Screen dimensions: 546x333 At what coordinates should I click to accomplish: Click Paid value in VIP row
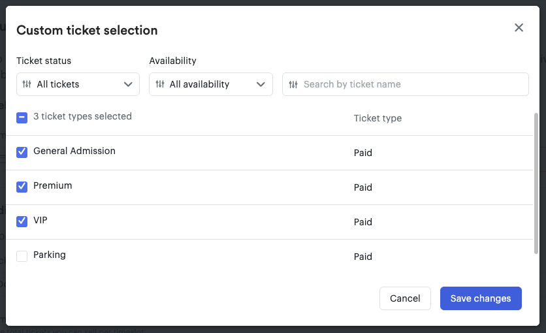pyautogui.click(x=363, y=222)
